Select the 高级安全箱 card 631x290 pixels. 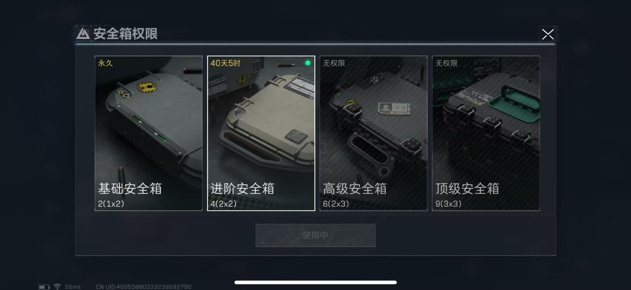[x=374, y=133]
